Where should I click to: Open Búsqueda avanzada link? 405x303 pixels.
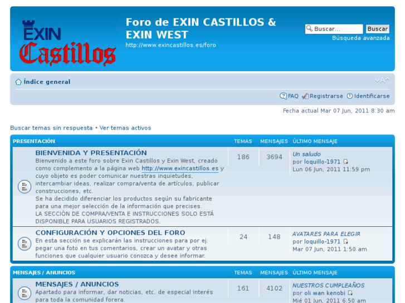[x=361, y=38]
